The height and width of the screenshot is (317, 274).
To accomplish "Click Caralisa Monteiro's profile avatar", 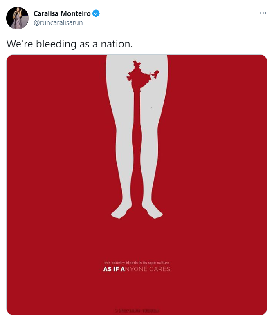I will [17, 18].
